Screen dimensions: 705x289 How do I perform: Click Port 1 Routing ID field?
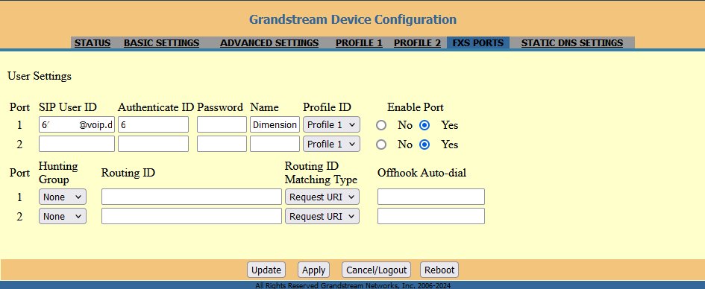tap(192, 197)
